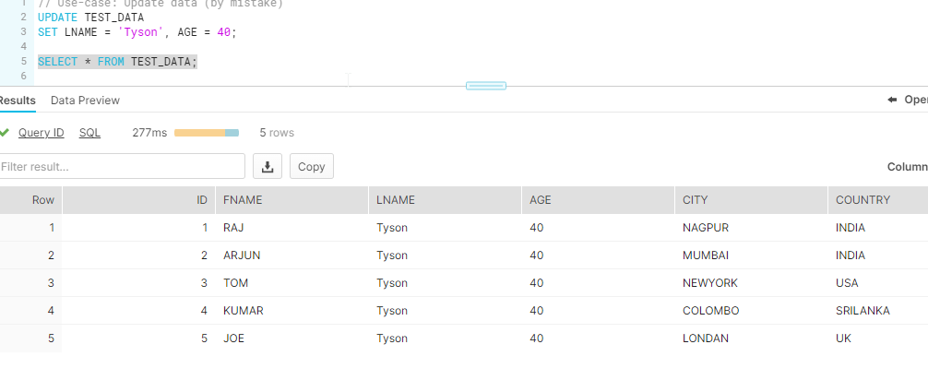Click age 40 in the TOM row
This screenshot has height=380, width=928.
(536, 283)
